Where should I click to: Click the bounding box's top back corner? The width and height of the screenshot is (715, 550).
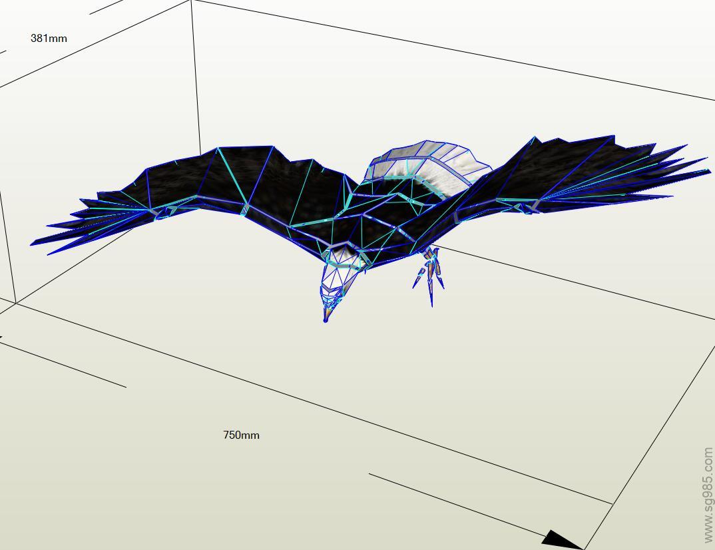pyautogui.click(x=192, y=1)
